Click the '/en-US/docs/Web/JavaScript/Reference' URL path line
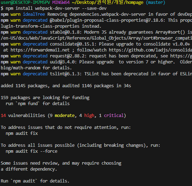Viewport: 192px width, 186px height. pyautogui.click(x=97, y=38)
